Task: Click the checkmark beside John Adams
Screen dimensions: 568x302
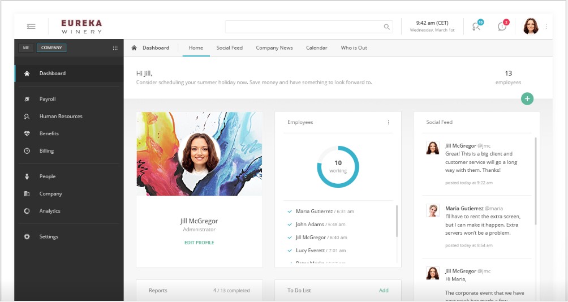Action: click(x=290, y=225)
